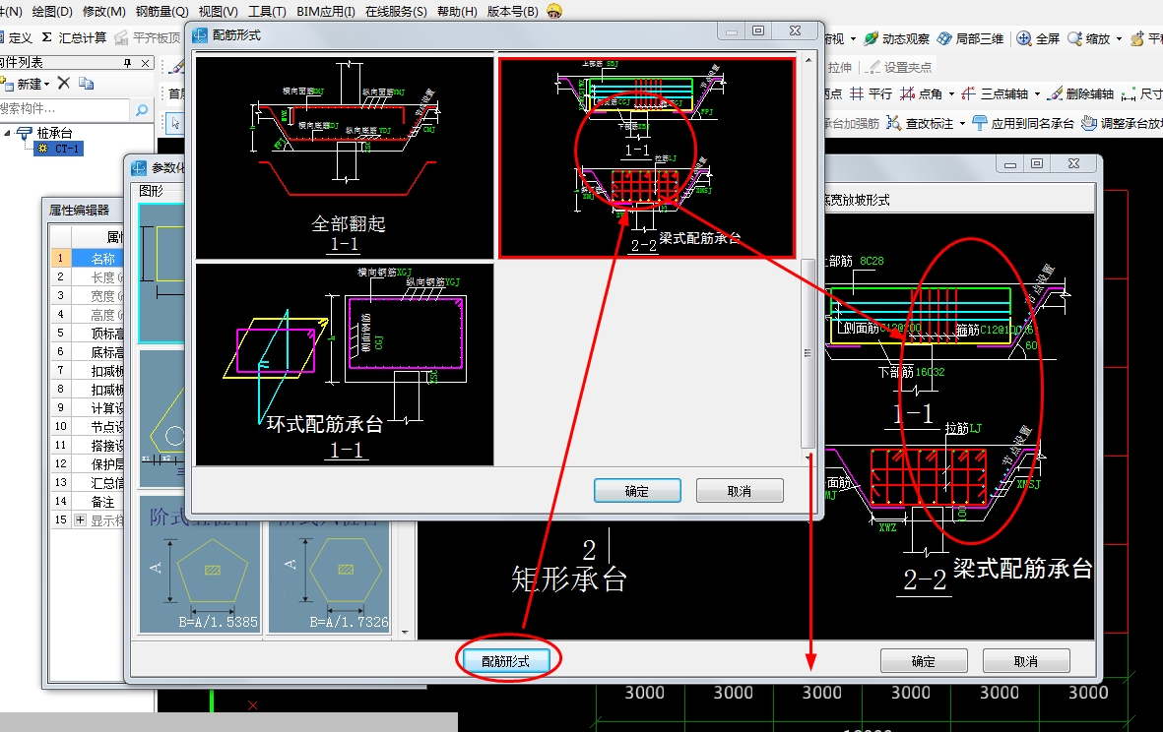Select the arrow pointer select tool
Viewport: 1163px width, 732px height.
(175, 123)
